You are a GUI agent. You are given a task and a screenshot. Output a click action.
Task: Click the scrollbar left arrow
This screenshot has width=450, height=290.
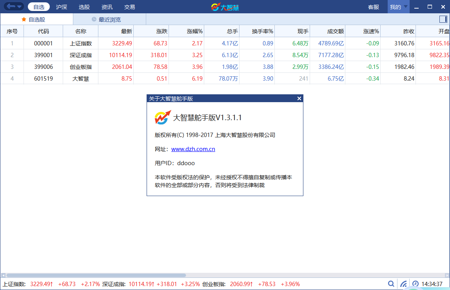[x=3, y=276]
